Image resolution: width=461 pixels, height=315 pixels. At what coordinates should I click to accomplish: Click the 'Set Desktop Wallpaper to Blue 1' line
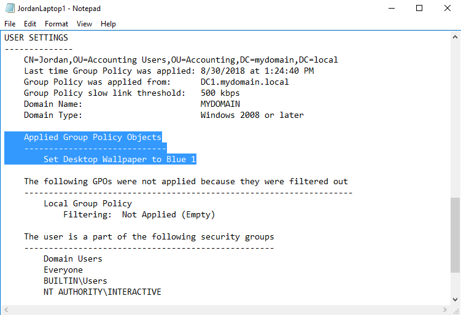(120, 160)
